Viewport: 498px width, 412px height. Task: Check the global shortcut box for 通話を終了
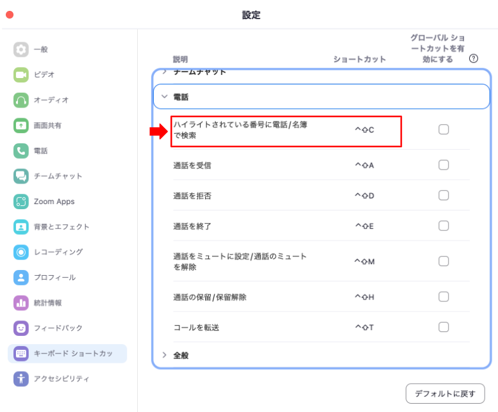click(444, 226)
